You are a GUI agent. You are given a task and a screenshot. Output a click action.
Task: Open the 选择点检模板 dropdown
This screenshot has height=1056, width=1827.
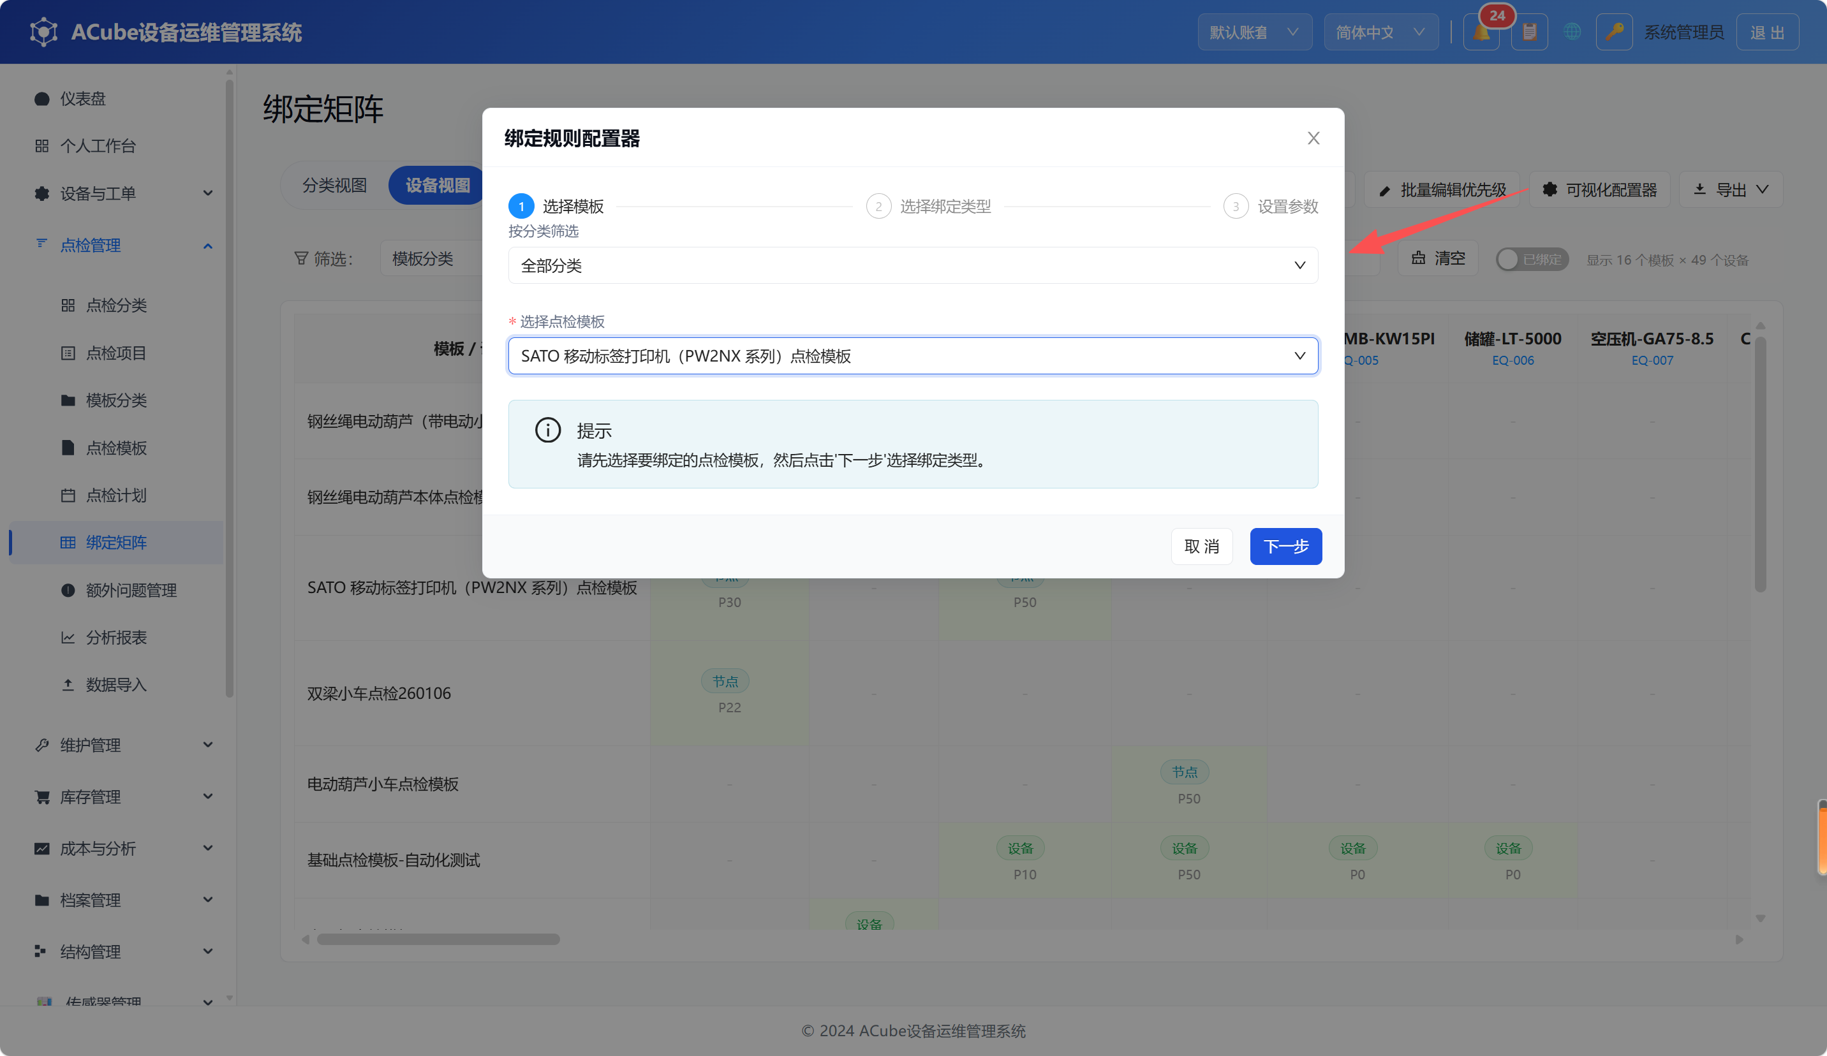tap(913, 356)
